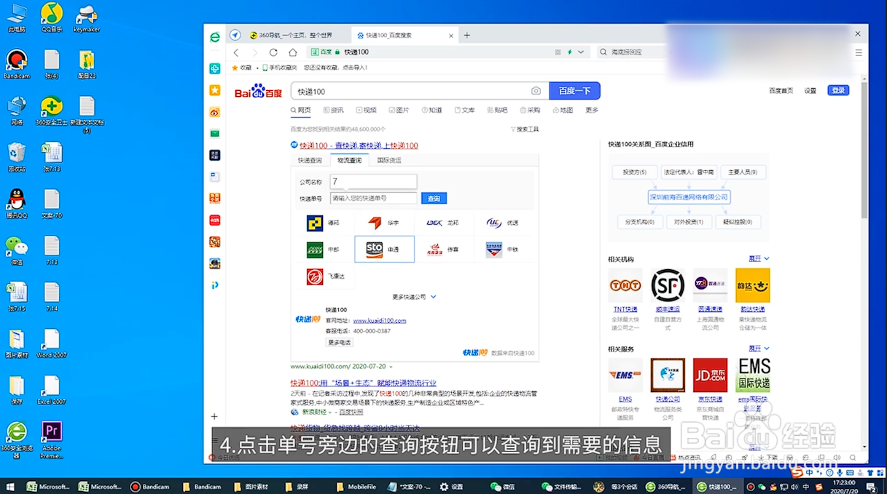Viewport: 887px width, 494px height.
Task: Select the 传喜 courier logo
Action: (x=434, y=250)
